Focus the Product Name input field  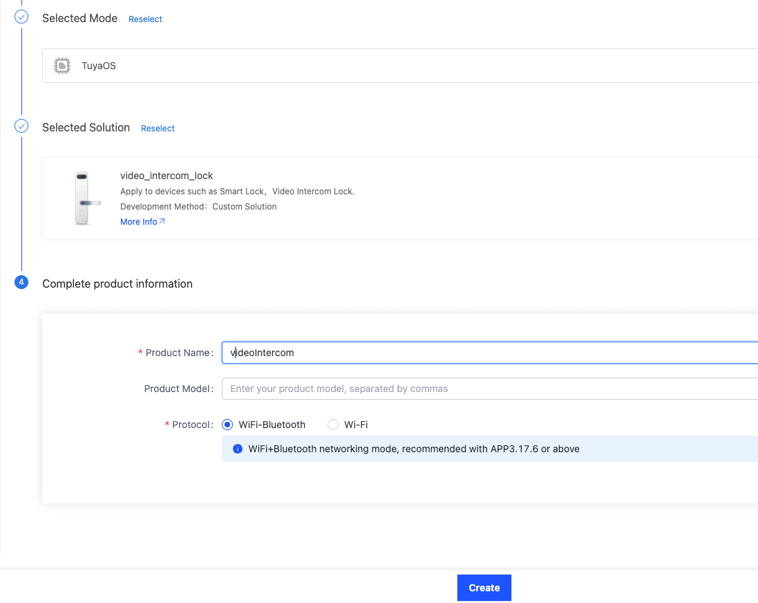point(484,353)
